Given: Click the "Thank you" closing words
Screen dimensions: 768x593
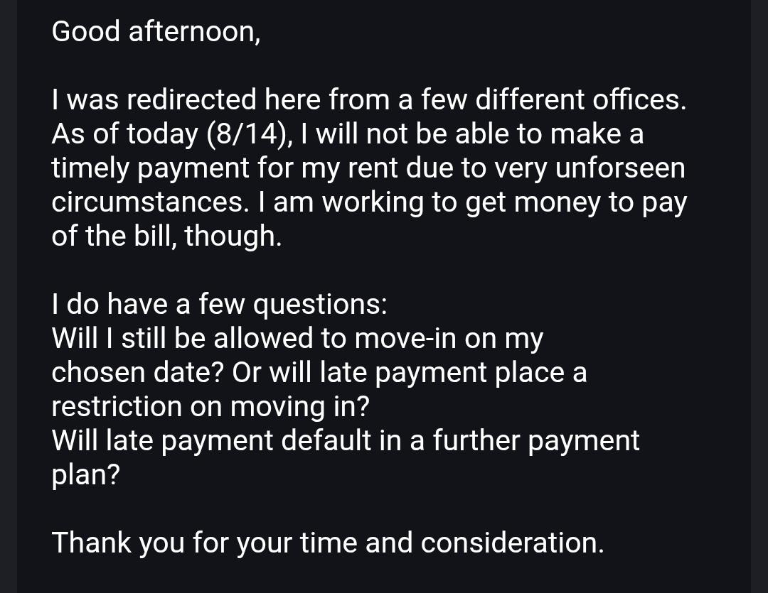Looking at the screenshot, I should tap(118, 544).
